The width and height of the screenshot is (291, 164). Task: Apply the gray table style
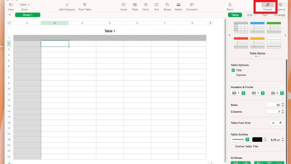tap(241, 28)
